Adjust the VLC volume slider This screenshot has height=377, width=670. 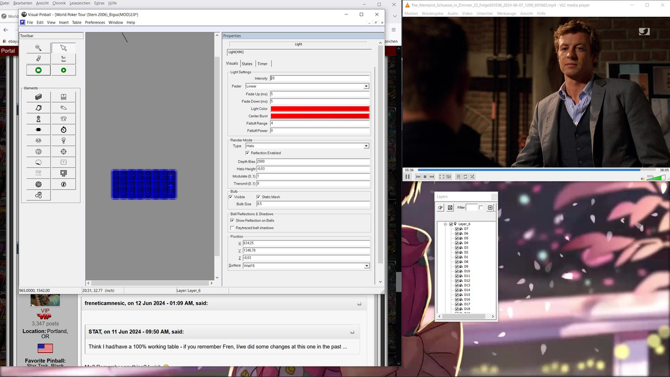(x=656, y=178)
